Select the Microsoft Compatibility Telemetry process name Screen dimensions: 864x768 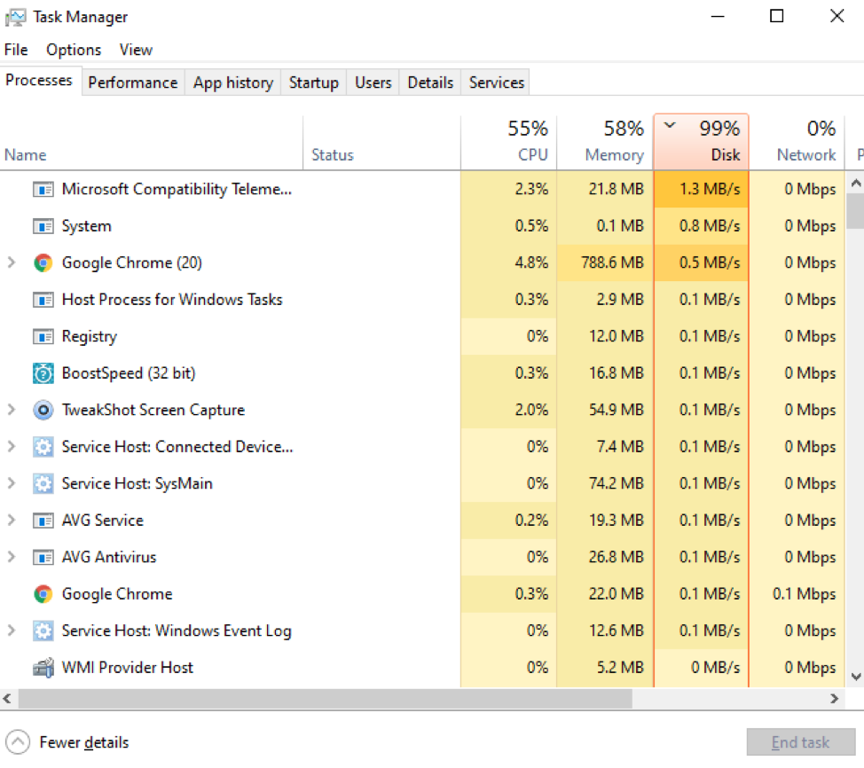pos(177,190)
